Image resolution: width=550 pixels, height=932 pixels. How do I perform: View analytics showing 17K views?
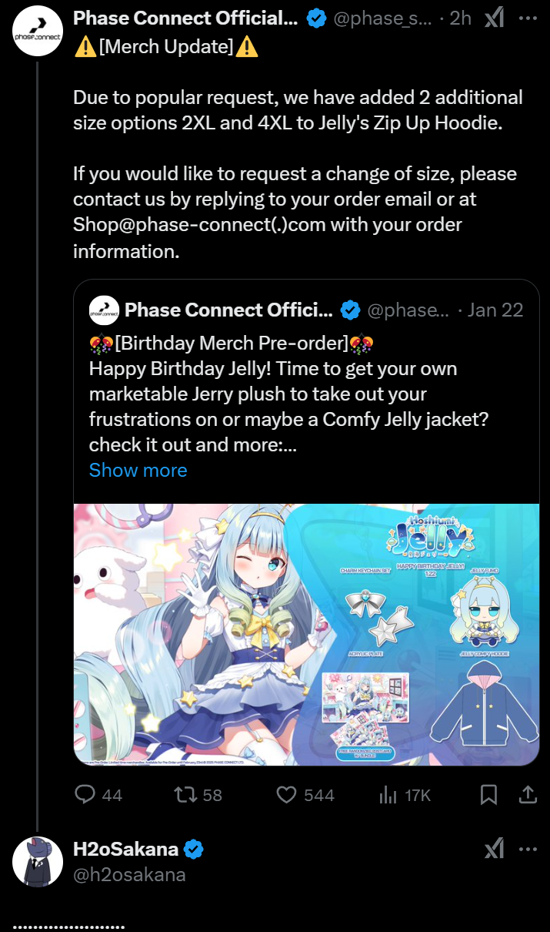point(405,795)
